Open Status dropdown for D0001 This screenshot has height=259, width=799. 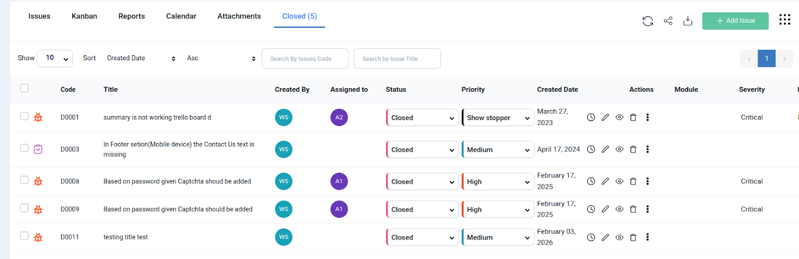click(x=422, y=118)
